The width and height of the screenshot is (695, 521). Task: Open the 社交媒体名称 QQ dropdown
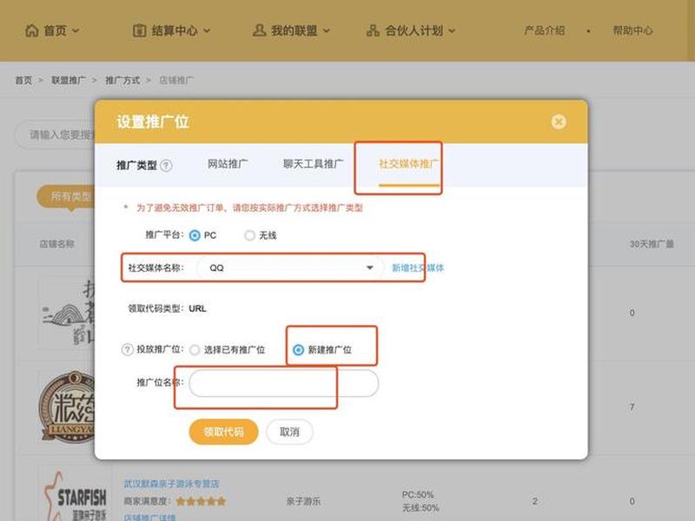point(290,267)
